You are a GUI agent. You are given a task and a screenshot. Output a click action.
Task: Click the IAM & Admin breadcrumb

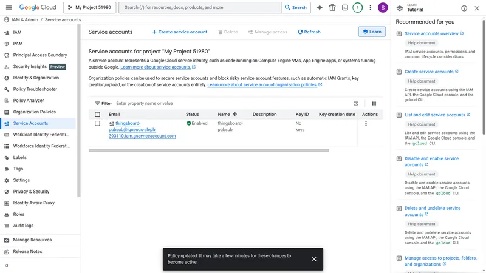coord(25,20)
